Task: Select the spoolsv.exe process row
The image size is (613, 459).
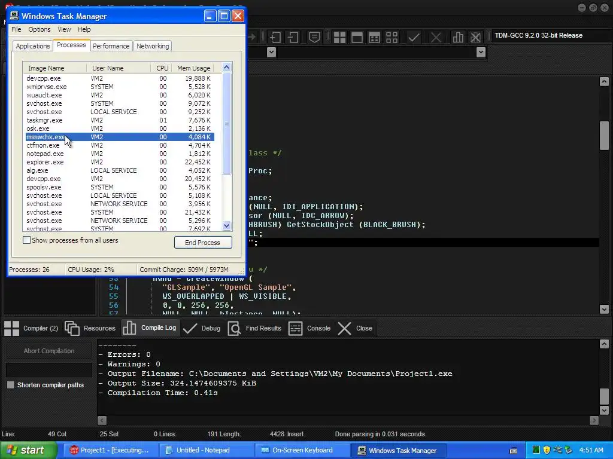Action: click(x=120, y=187)
